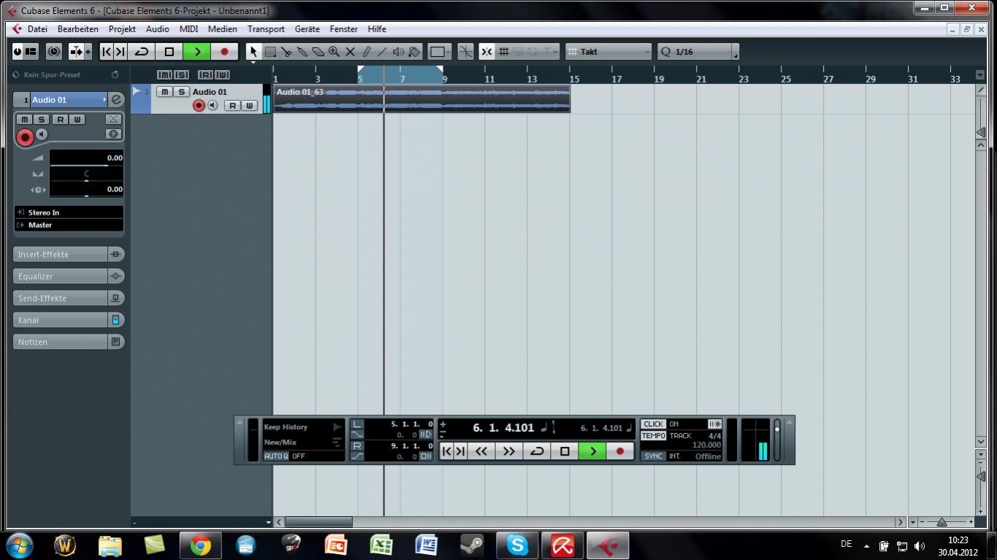Click the Equalizer state icon
Image resolution: width=997 pixels, height=560 pixels.
[115, 276]
